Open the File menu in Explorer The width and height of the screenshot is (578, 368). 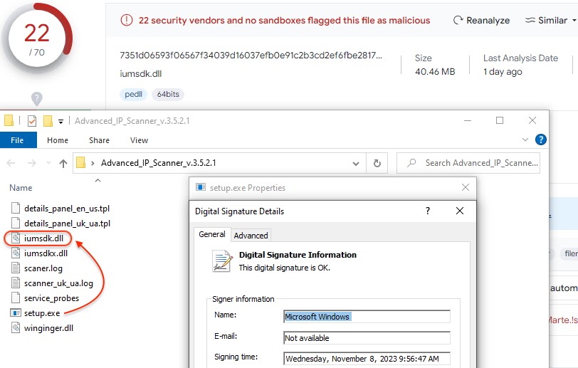[x=18, y=140]
